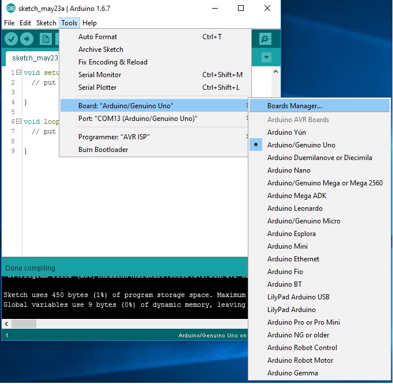
Task: Select Auto Format
Action: pyautogui.click(x=154, y=37)
